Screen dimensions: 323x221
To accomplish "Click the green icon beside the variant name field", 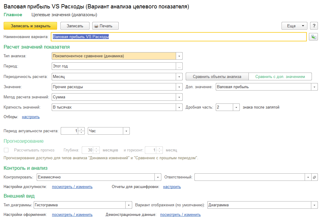I will (x=313, y=37).
